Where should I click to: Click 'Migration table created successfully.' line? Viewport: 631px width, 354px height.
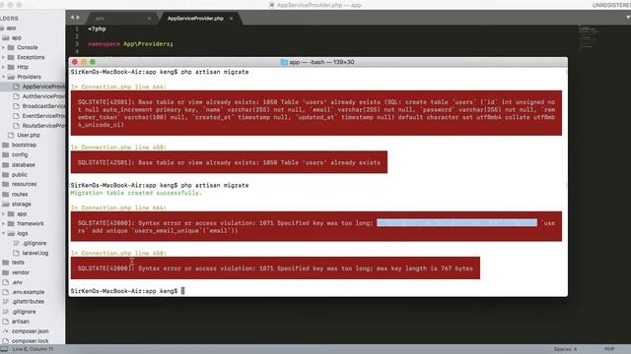pos(136,193)
